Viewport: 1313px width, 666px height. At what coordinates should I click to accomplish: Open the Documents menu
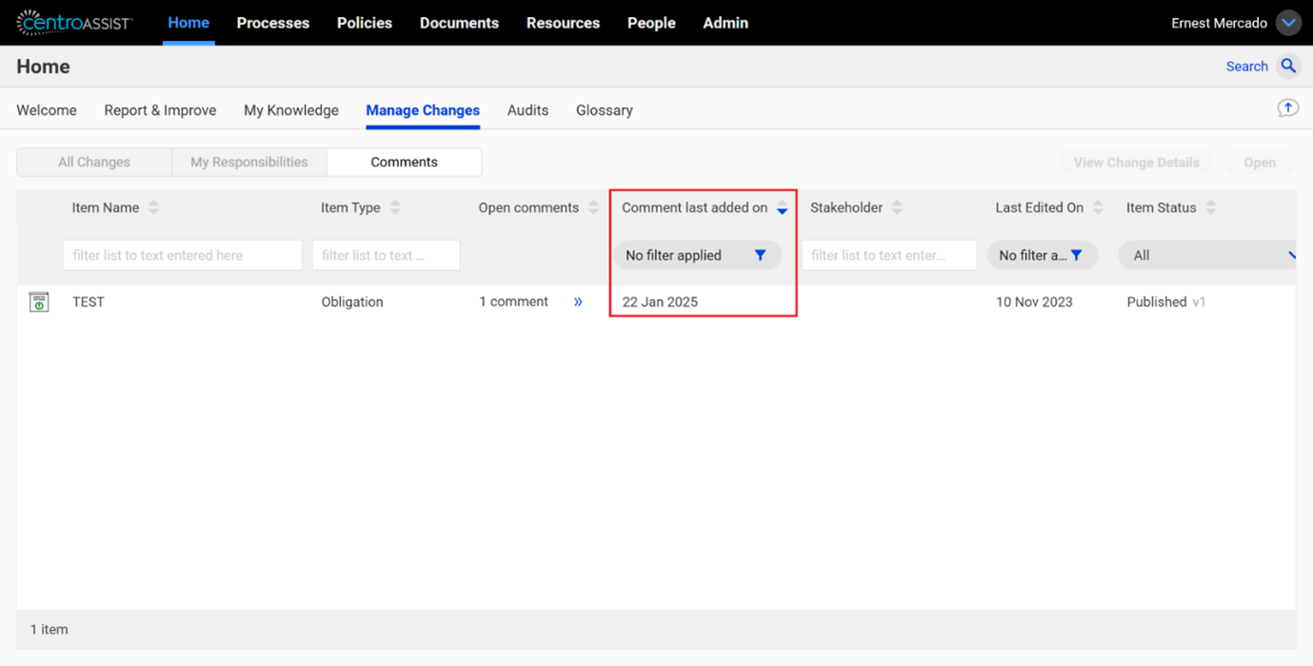tap(459, 23)
